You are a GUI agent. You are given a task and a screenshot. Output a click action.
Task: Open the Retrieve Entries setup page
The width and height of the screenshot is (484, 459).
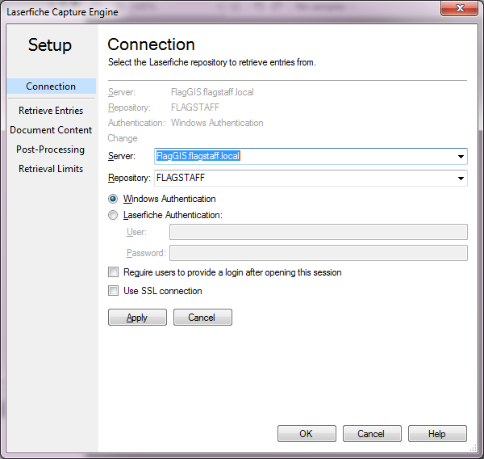[51, 111]
